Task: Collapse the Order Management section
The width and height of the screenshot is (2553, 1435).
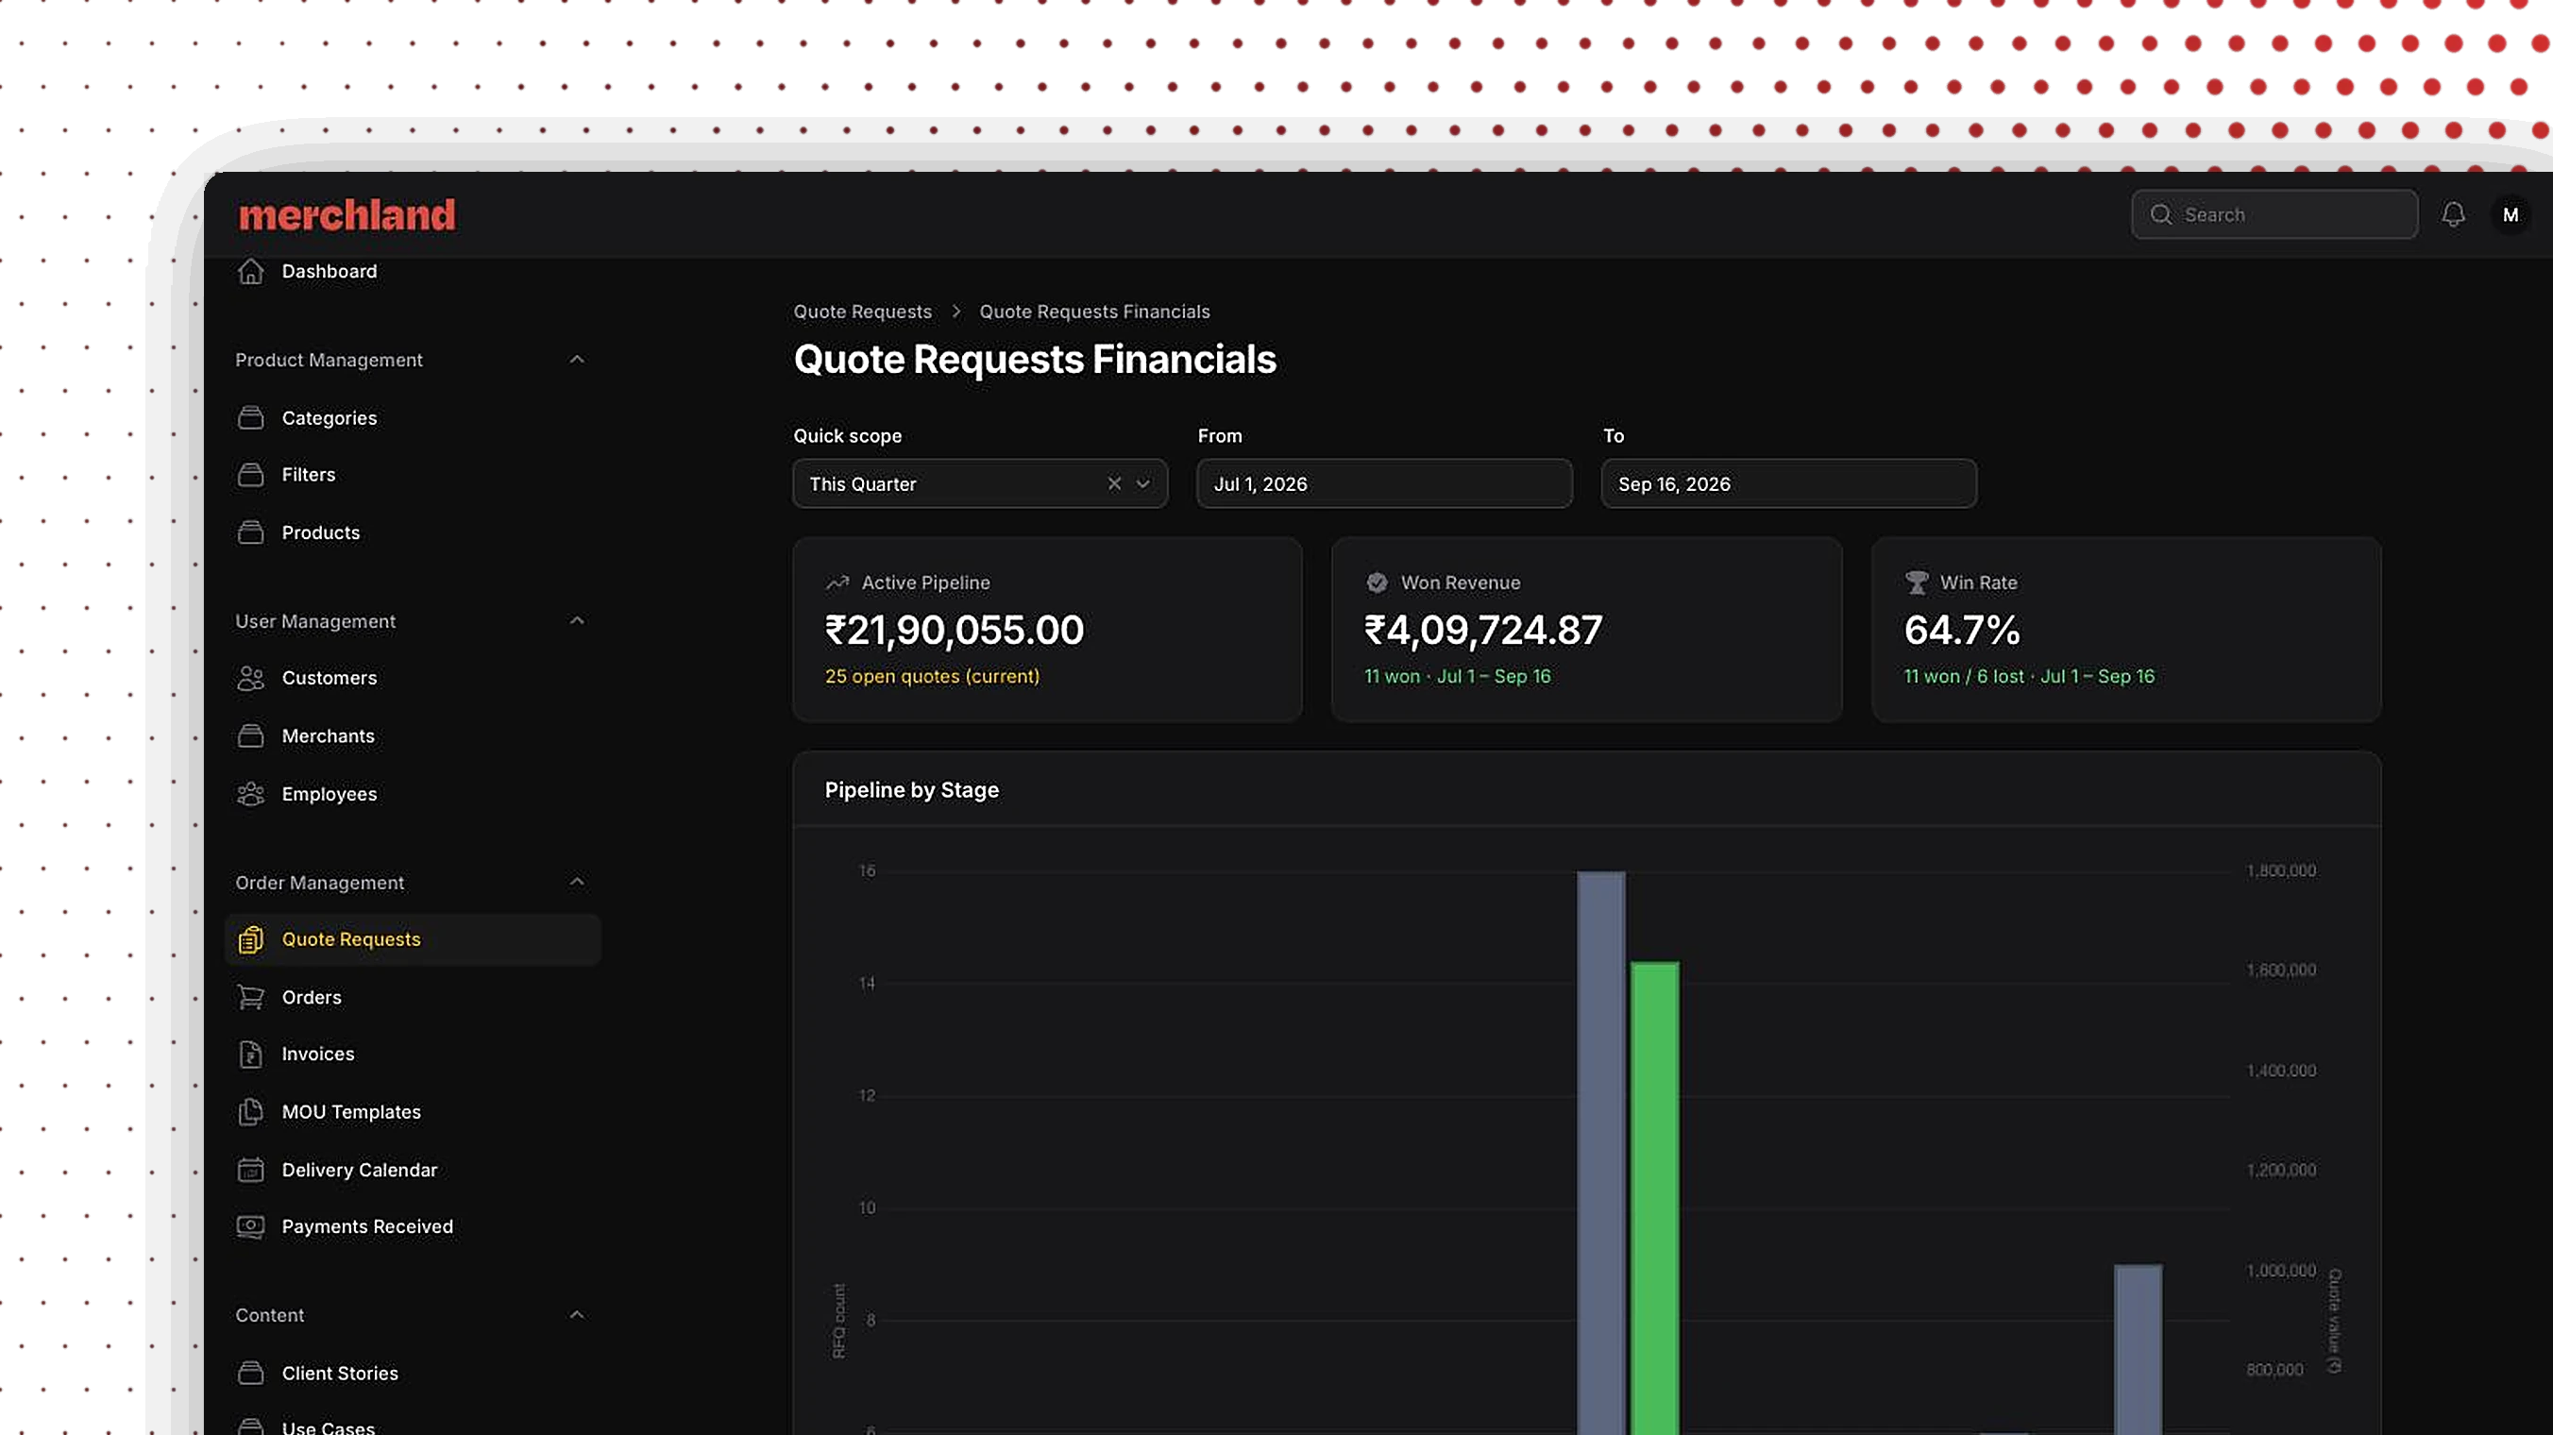Action: click(577, 882)
